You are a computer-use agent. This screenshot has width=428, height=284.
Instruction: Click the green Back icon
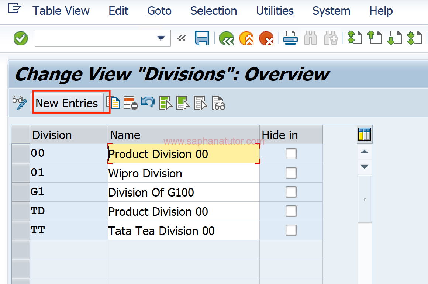(x=226, y=38)
